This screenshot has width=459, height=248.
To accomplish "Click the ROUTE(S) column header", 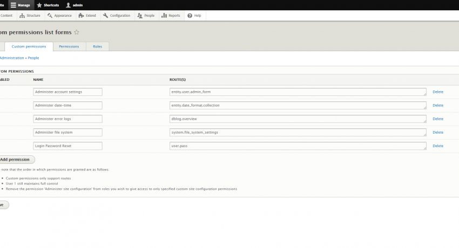I will click(x=178, y=79).
